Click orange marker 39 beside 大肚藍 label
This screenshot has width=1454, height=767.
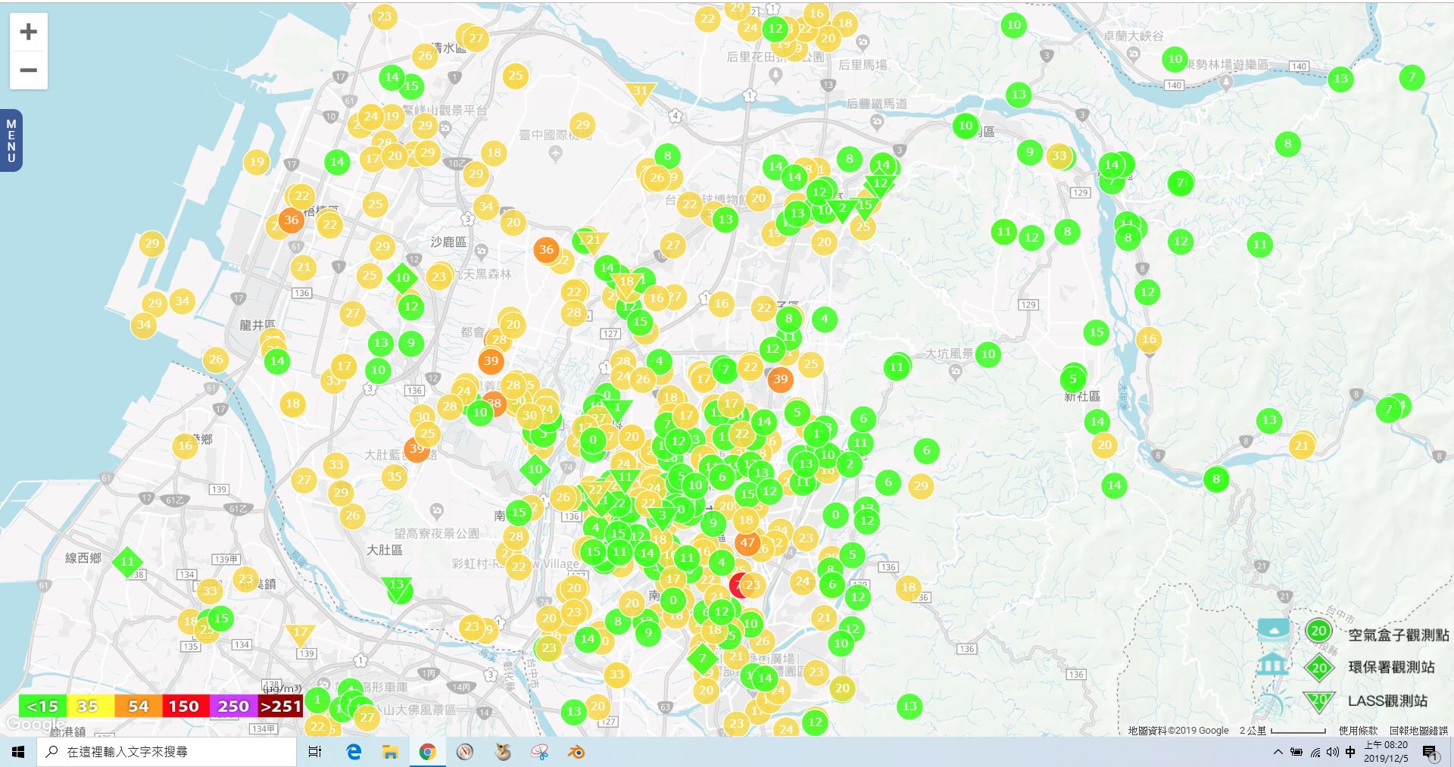(417, 449)
